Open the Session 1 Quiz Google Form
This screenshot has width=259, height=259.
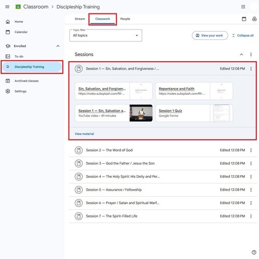click(170, 111)
